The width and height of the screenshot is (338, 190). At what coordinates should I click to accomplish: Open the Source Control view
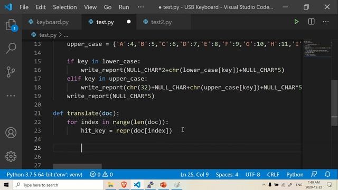coord(11,72)
